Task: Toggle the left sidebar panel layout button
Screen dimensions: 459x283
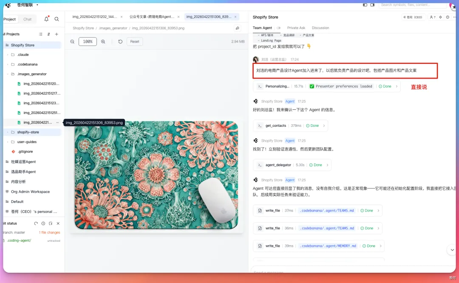Action: pos(365,5)
